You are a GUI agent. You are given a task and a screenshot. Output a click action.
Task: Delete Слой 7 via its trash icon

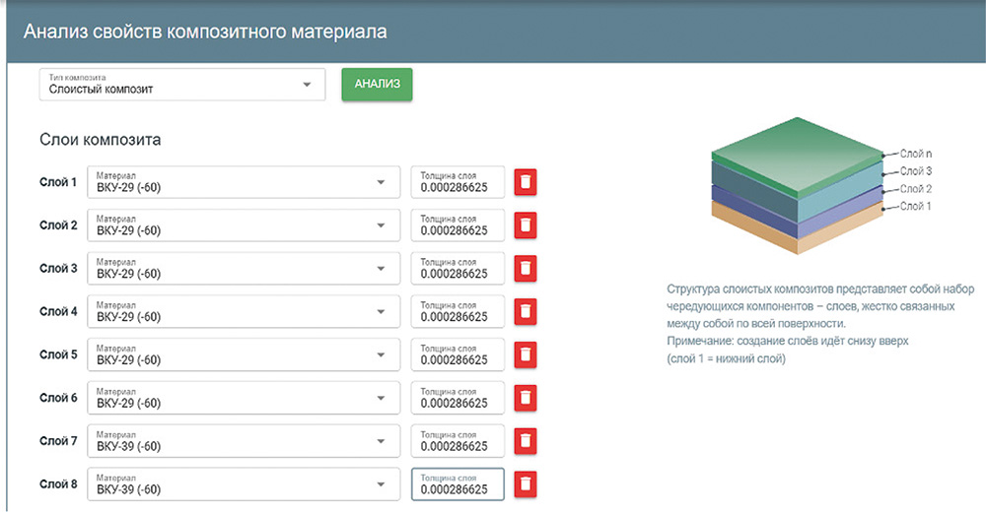point(526,441)
